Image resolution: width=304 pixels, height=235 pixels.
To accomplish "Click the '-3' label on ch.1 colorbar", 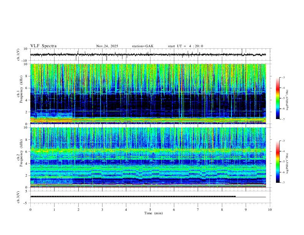I will tap(283, 77).
